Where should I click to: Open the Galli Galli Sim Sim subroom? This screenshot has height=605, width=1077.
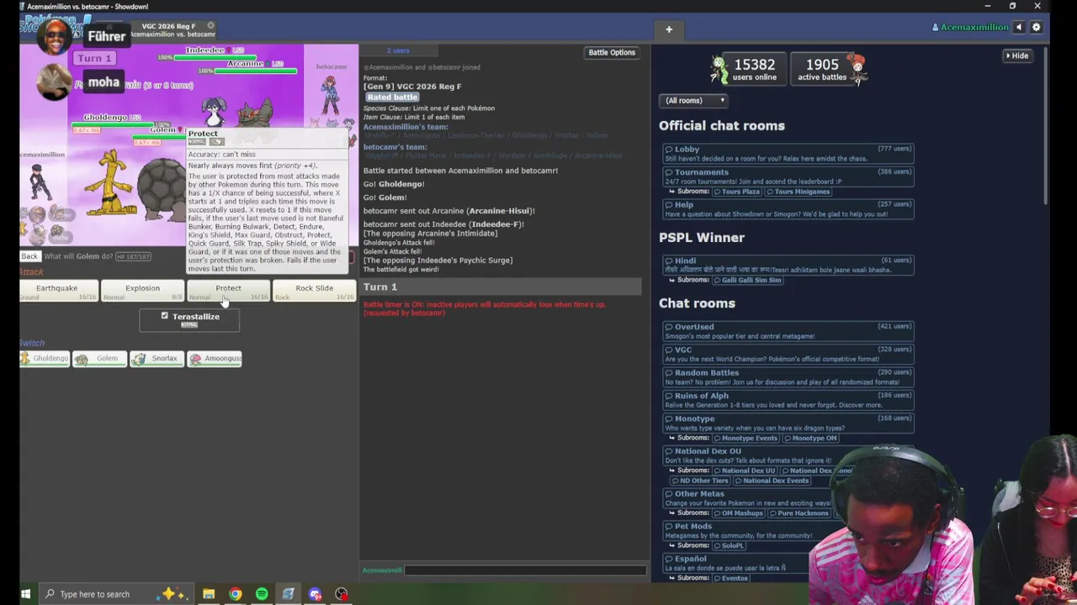click(x=748, y=280)
